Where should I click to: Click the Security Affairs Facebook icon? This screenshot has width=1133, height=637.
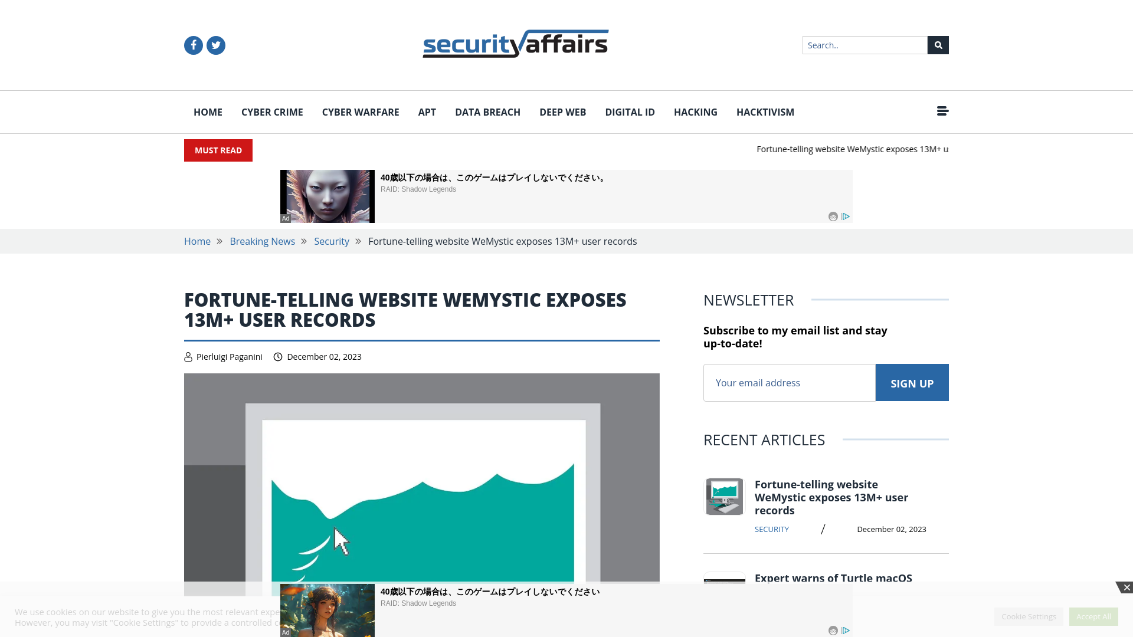click(193, 45)
